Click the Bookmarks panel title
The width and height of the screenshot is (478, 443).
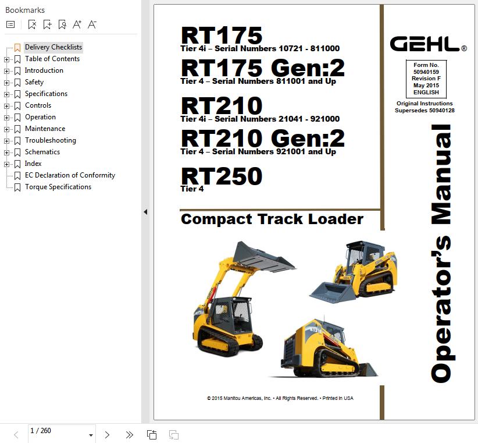(25, 10)
